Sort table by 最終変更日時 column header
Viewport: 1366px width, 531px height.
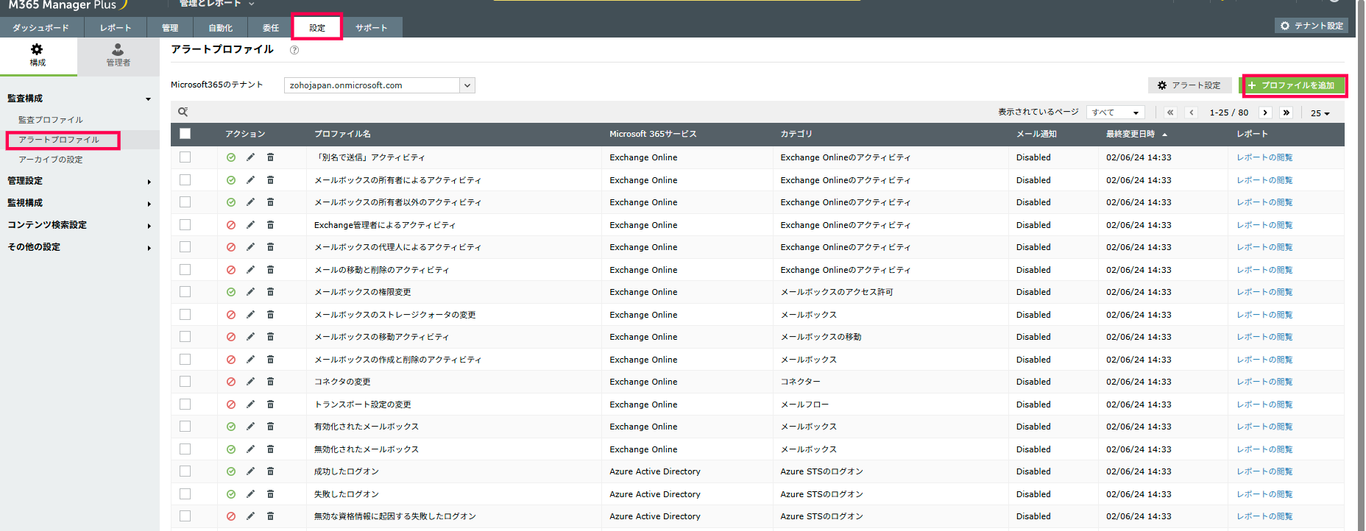[x=1130, y=134]
